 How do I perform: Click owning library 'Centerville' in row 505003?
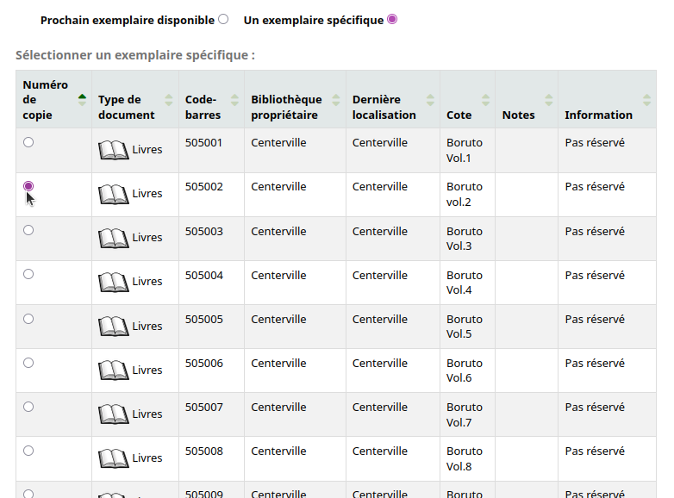(278, 231)
